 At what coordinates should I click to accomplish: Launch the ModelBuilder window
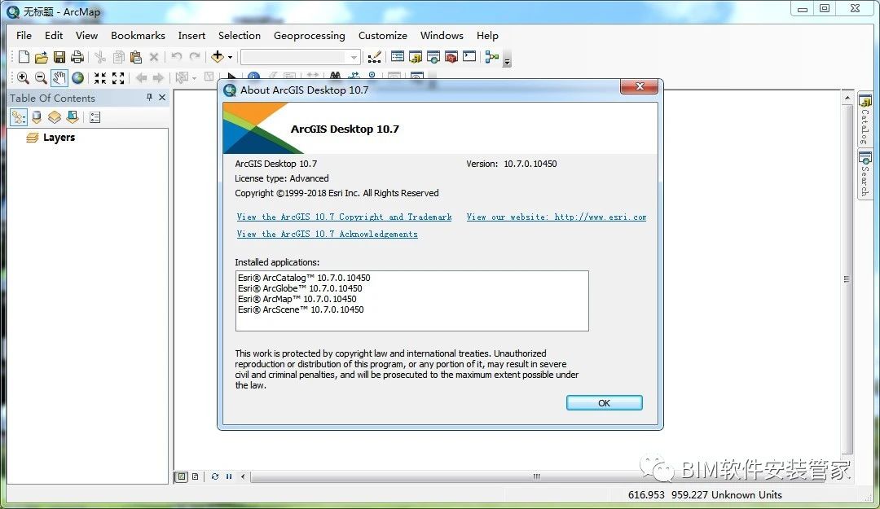(x=492, y=57)
